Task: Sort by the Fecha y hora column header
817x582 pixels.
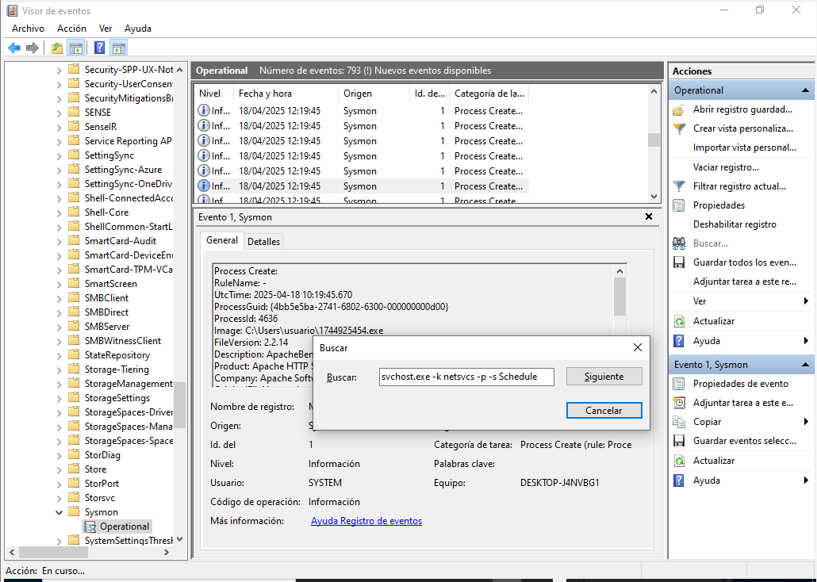Action: 286,94
